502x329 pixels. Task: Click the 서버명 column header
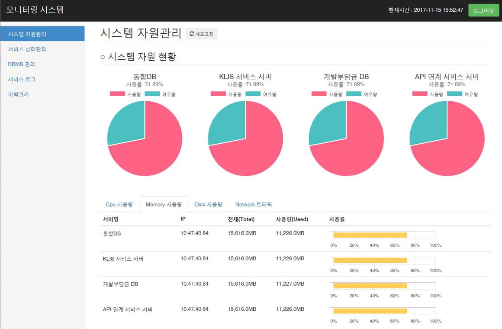[111, 219]
